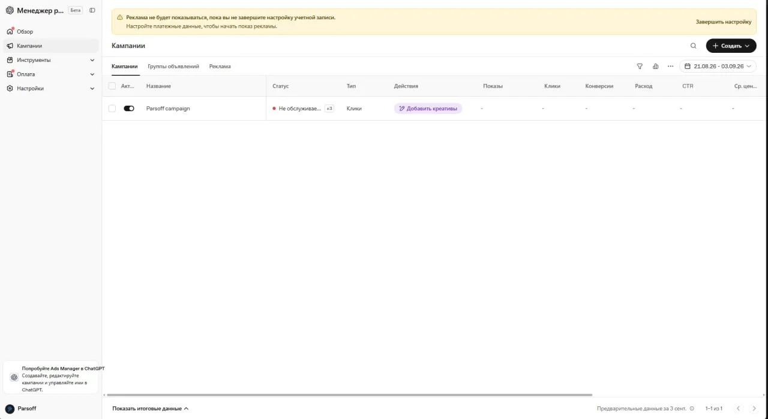Image resolution: width=768 pixels, height=419 pixels.
Task: Switch to the Группы объявлений tab
Action: (x=173, y=66)
